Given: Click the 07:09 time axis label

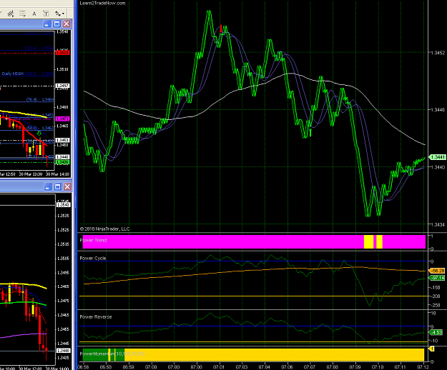Looking at the screenshot, I should pyautogui.click(x=355, y=367).
